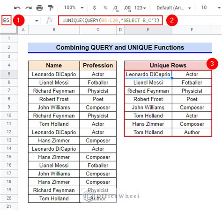The width and height of the screenshot is (222, 211).
Task: Decrease decimal places icon
Action: click(x=116, y=8)
